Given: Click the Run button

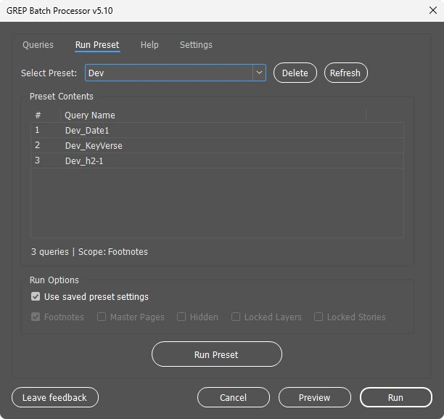Looking at the screenshot, I should click(x=396, y=397).
